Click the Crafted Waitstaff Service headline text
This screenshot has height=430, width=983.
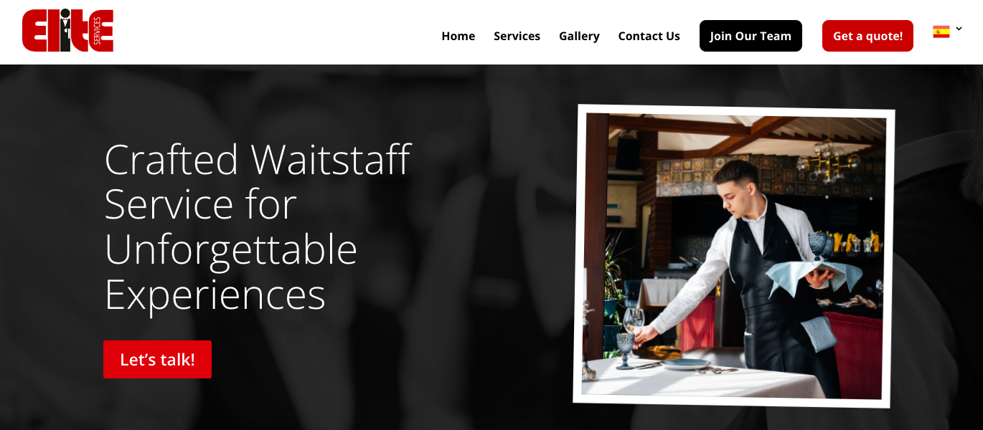[258, 226]
